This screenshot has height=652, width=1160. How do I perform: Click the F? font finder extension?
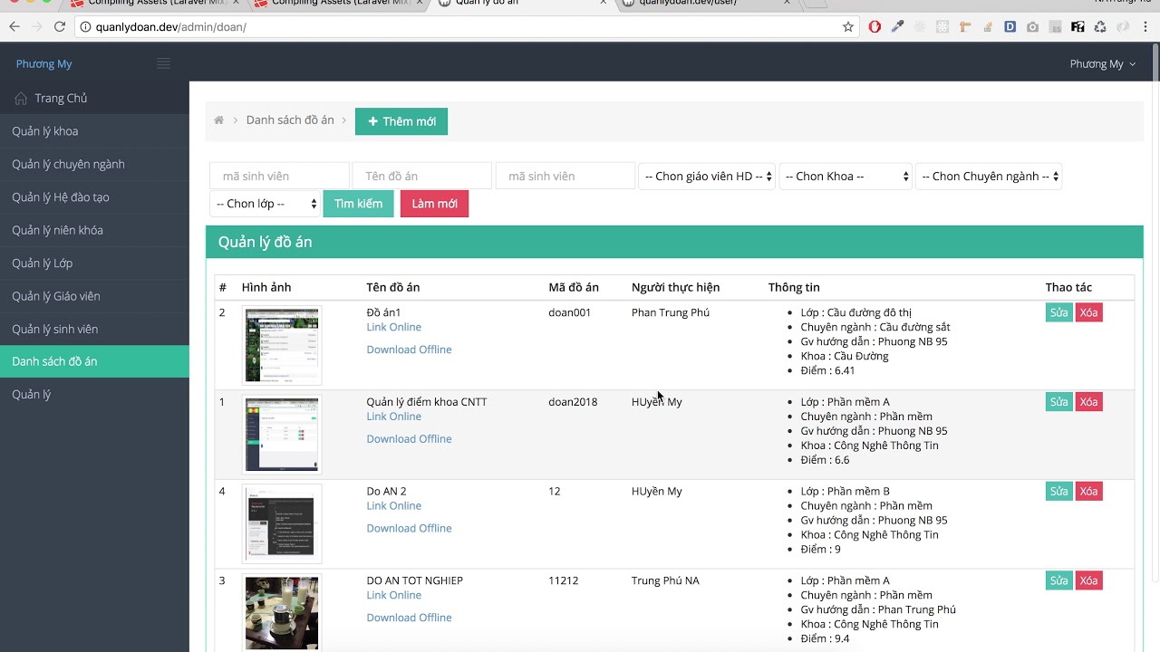(1078, 27)
